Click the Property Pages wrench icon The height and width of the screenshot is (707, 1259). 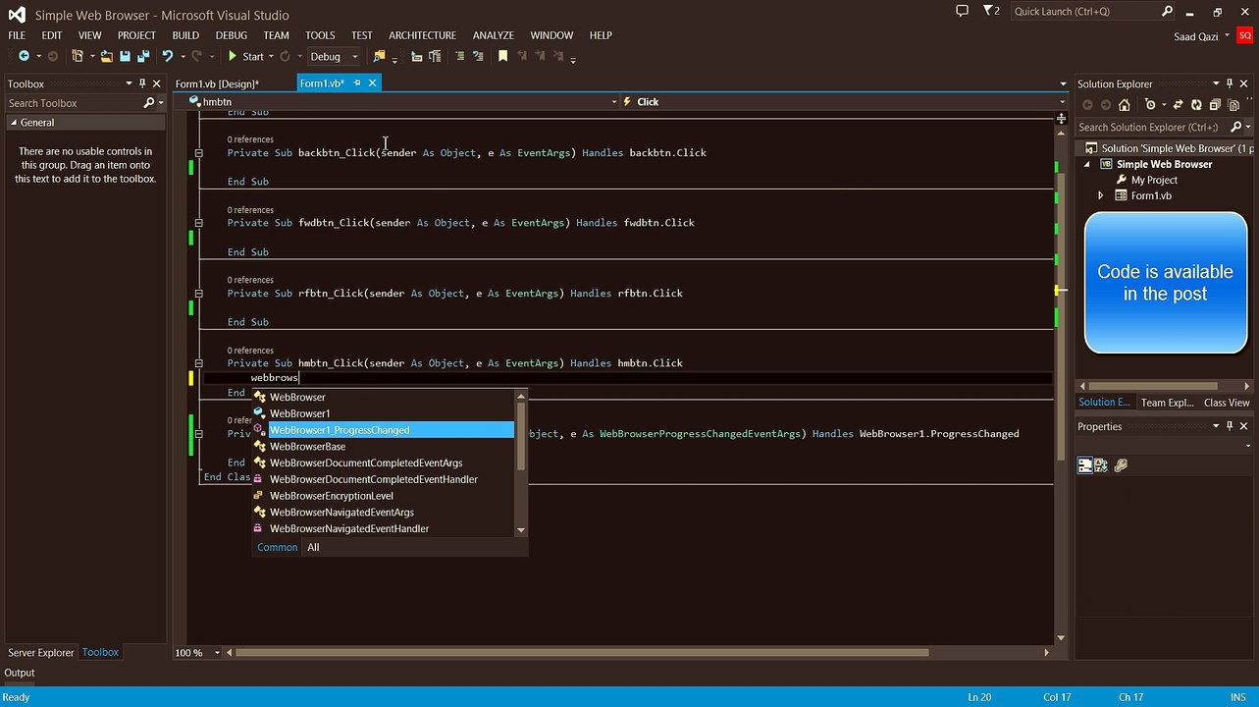click(1121, 465)
